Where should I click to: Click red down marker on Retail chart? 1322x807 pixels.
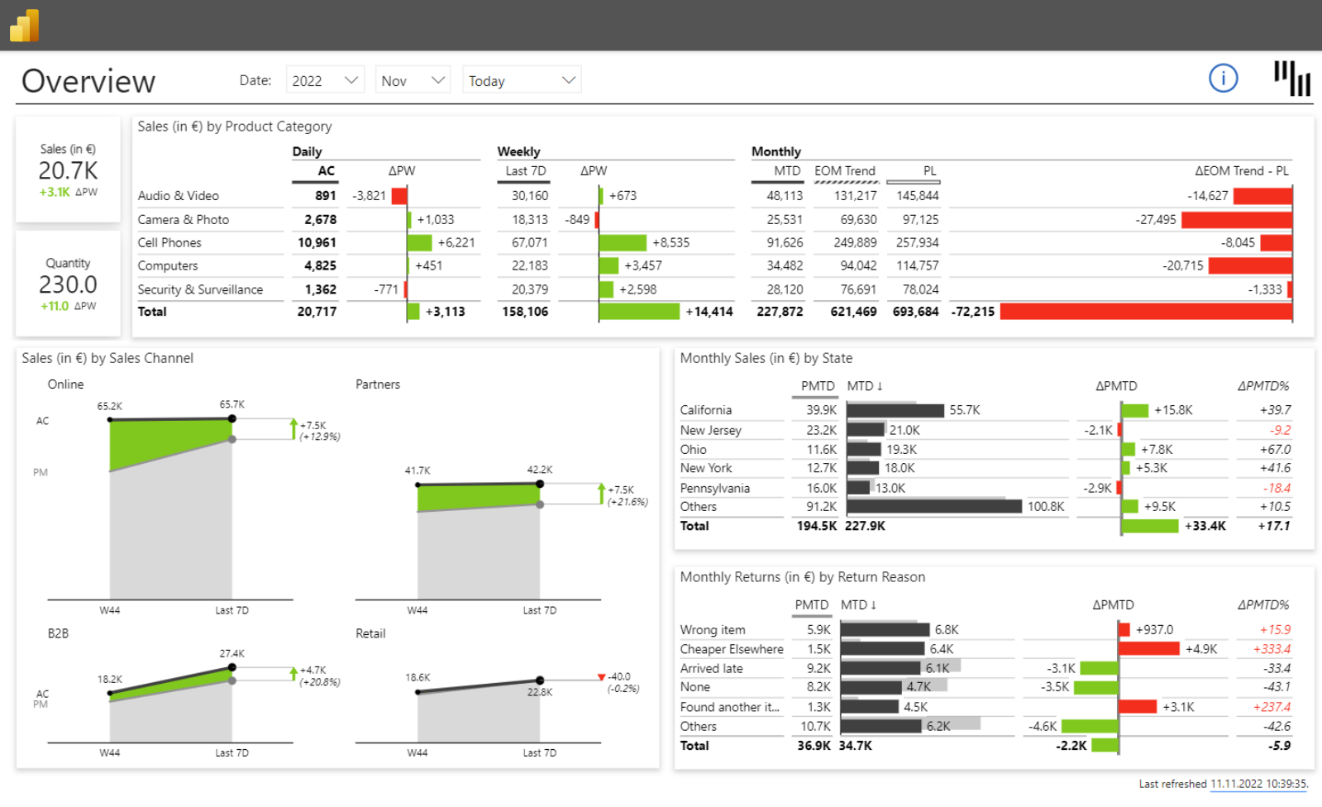[x=601, y=677]
